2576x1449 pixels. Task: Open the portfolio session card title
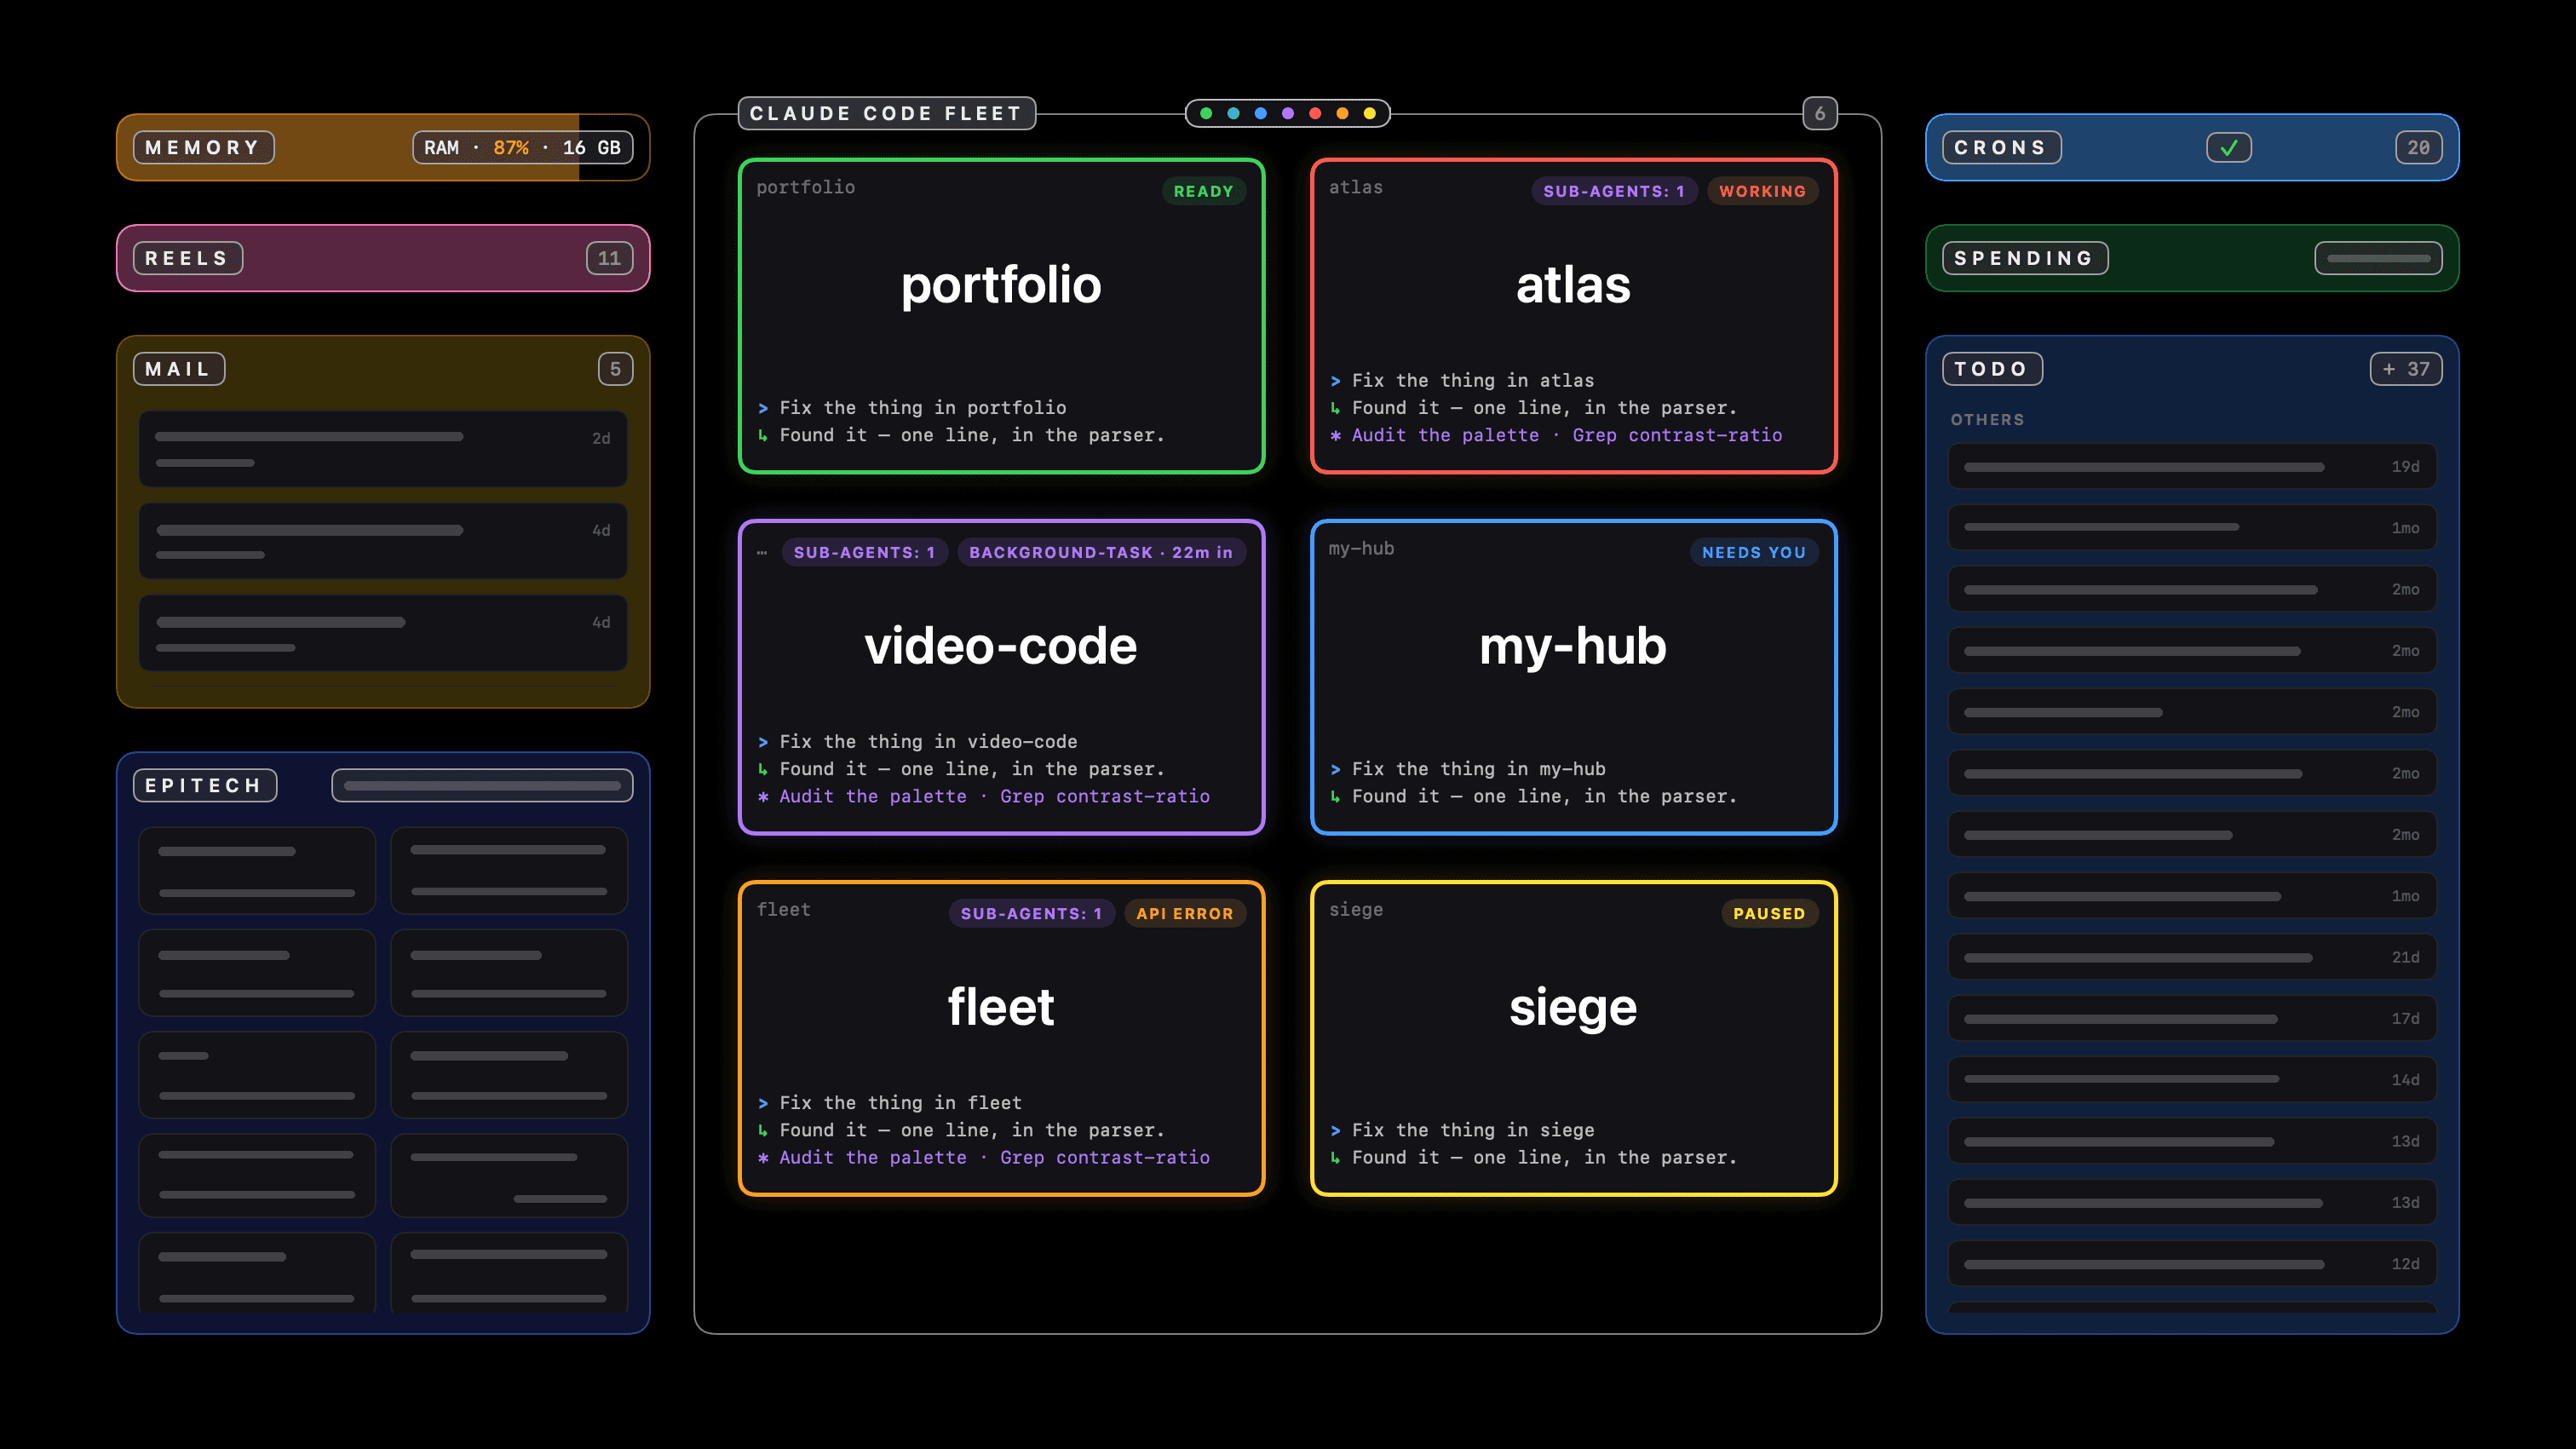point(1001,285)
